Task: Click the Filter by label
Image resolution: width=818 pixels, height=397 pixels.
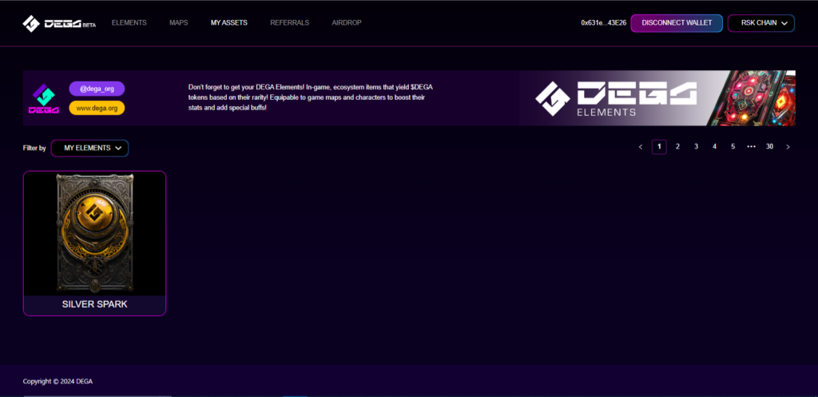Action: click(x=34, y=148)
